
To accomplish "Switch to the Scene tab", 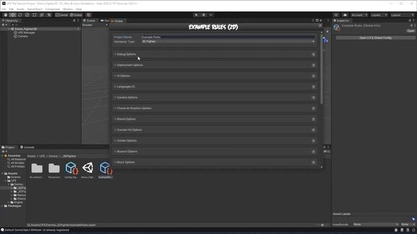I will [x=89, y=20].
